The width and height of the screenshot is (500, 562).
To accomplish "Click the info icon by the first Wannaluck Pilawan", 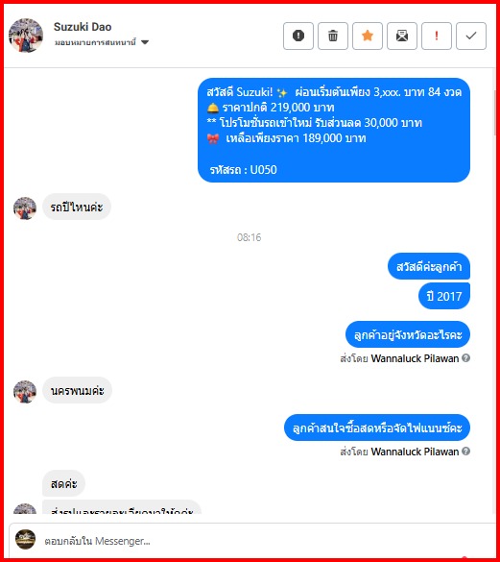I will [465, 358].
